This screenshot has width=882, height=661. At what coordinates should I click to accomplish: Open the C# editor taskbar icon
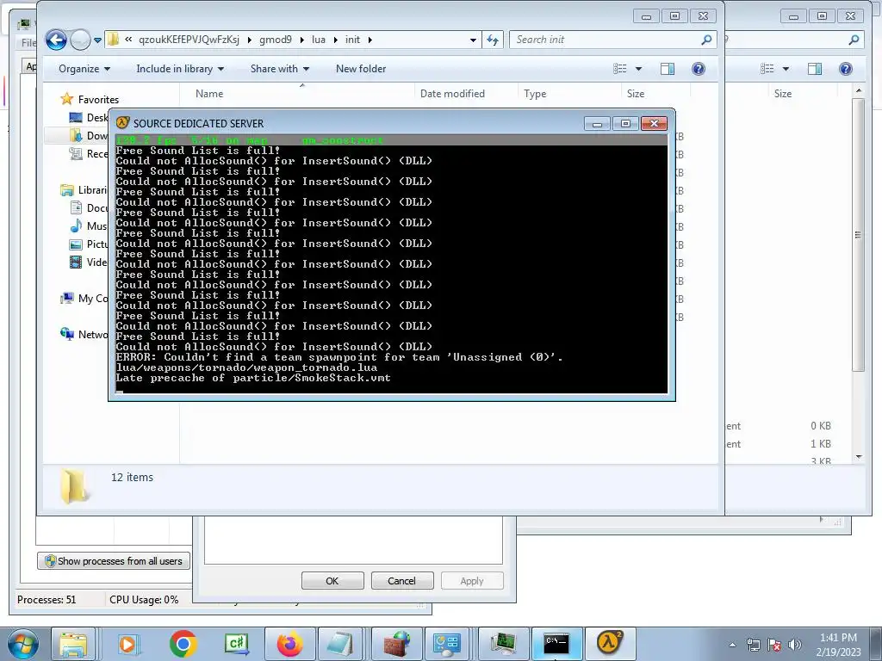[x=236, y=644]
